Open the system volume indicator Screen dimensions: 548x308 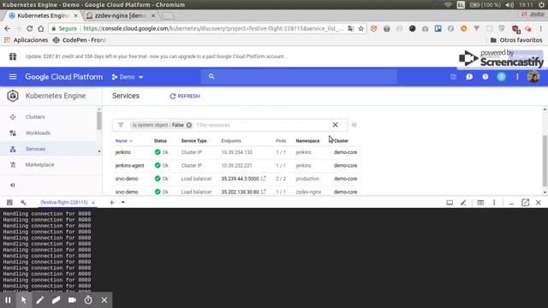pos(510,5)
